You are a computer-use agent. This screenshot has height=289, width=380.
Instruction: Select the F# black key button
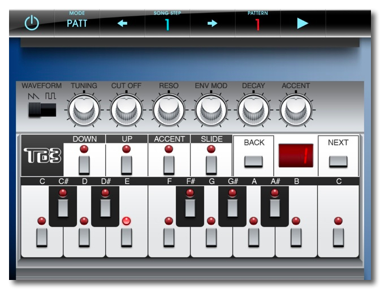pyautogui.click(x=190, y=208)
